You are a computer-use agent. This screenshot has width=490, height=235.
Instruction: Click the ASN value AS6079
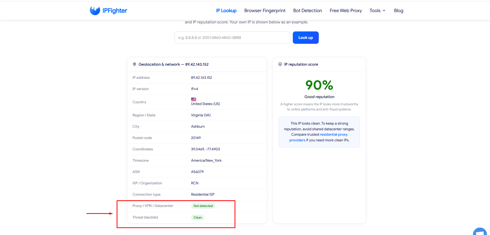pyautogui.click(x=197, y=172)
